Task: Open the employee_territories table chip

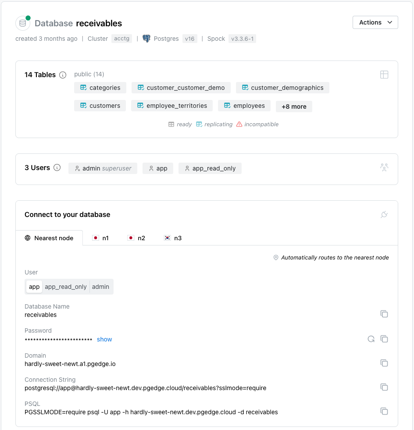Action: [172, 106]
